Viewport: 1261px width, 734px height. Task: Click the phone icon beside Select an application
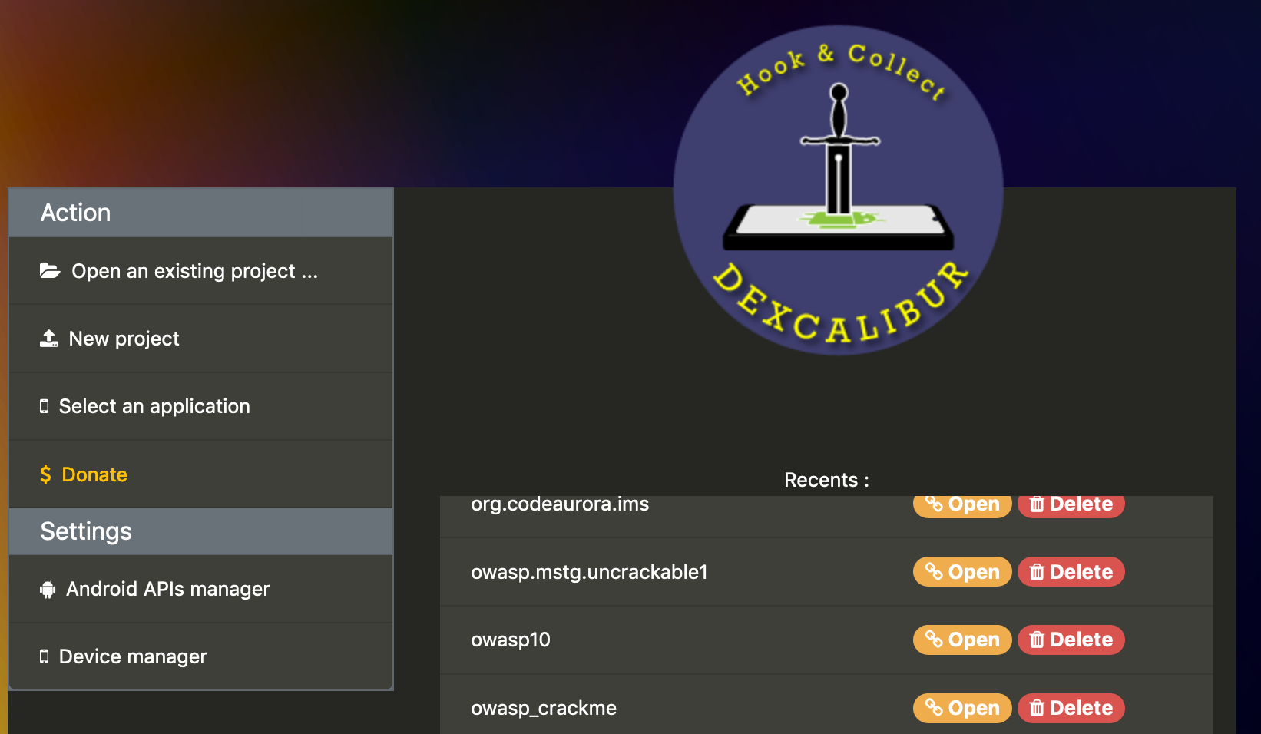[44, 406]
